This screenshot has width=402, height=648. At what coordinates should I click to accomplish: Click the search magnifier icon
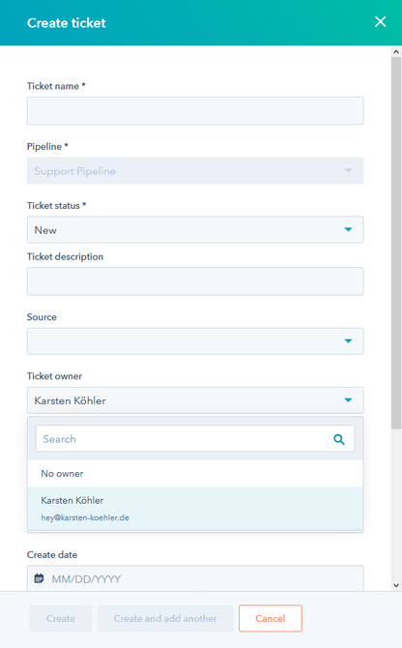339,439
